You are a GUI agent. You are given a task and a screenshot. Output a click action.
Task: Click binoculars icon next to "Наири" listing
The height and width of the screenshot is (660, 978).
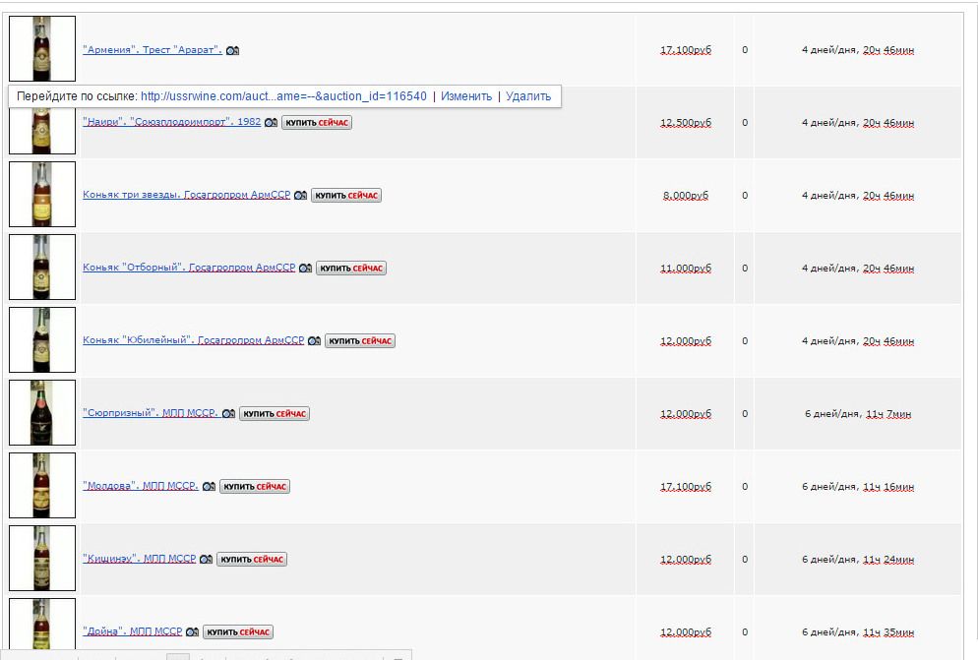pos(271,123)
